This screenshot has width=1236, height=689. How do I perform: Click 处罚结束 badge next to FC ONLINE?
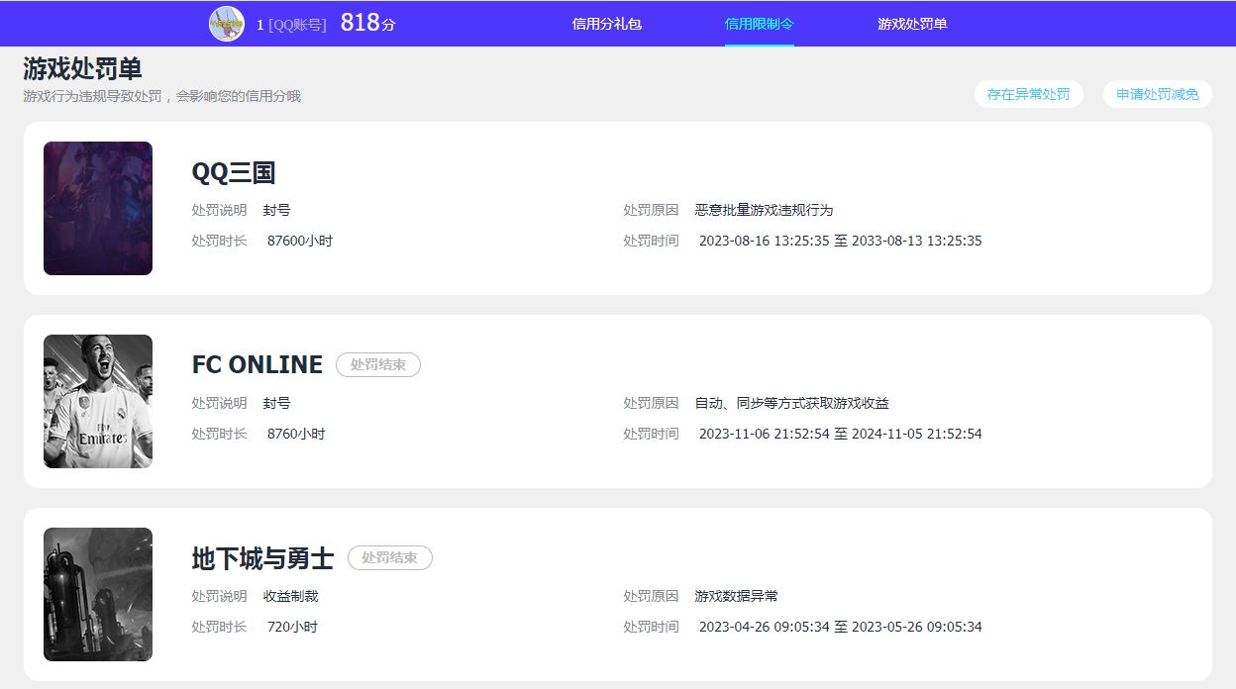tap(378, 365)
